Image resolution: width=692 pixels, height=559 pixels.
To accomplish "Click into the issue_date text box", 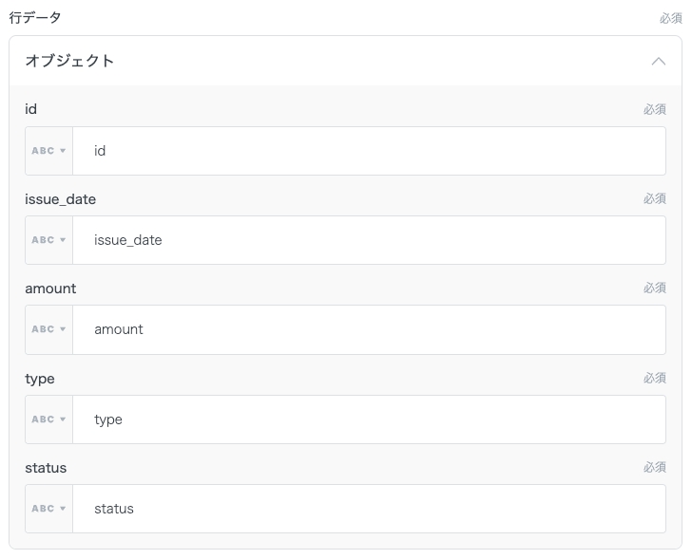I will pyautogui.click(x=369, y=240).
